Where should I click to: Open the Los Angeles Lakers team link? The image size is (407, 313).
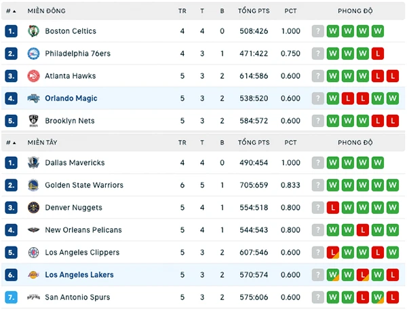[x=79, y=275]
